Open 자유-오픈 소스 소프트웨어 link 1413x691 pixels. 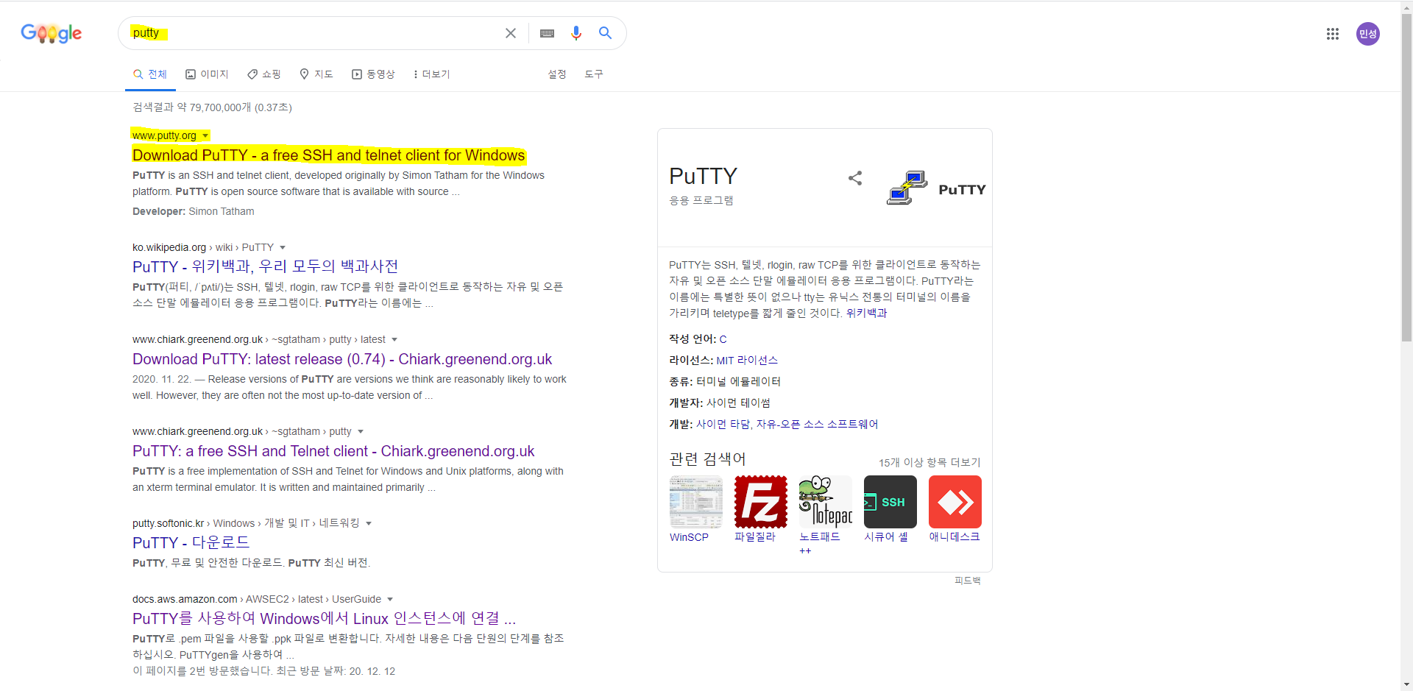(x=817, y=425)
